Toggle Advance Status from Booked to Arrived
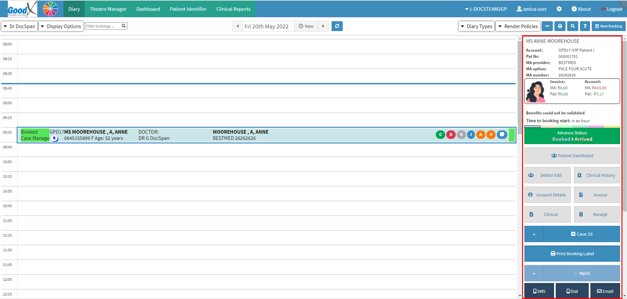The width and height of the screenshot is (627, 299). coord(572,136)
